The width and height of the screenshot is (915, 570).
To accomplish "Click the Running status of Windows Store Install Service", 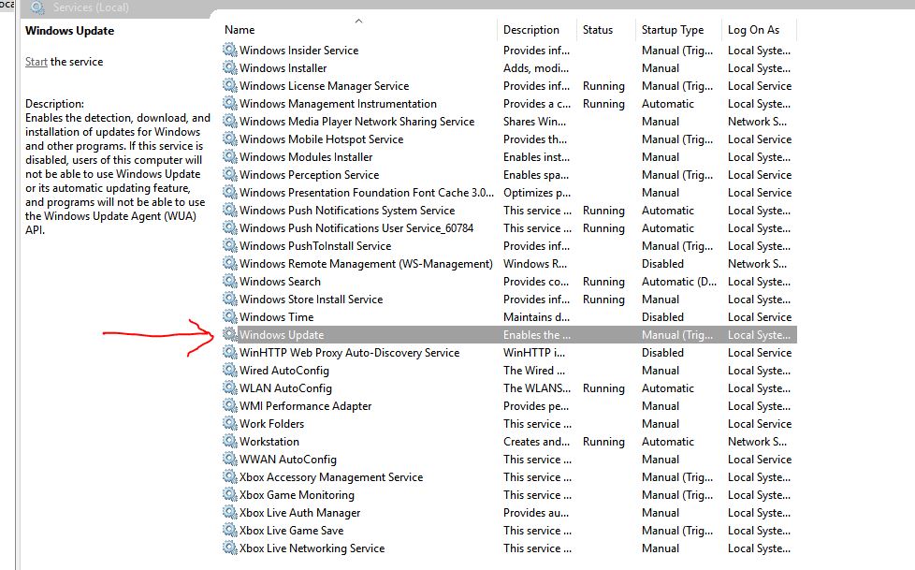I will coord(603,299).
